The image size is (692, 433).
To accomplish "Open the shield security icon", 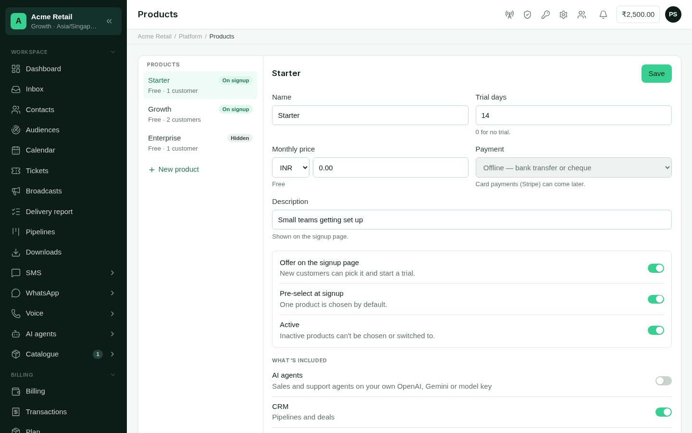I will click(527, 14).
